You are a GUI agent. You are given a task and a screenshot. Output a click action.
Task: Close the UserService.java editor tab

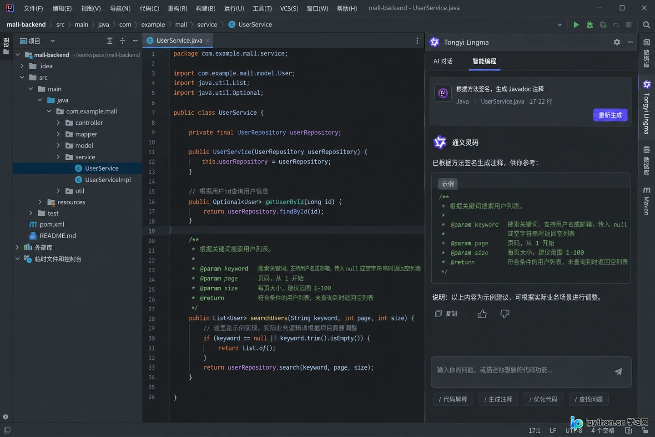[208, 41]
